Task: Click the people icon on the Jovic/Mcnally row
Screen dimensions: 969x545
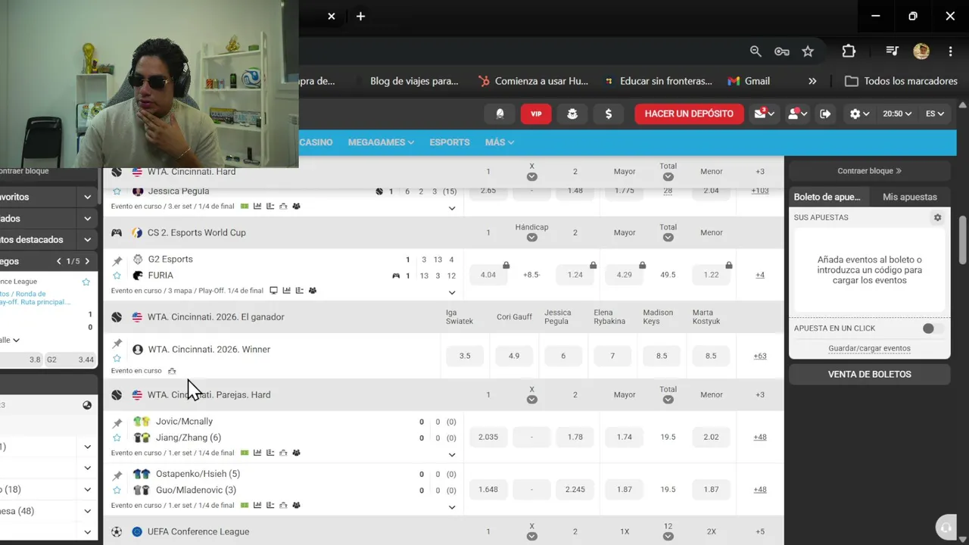Action: (x=296, y=453)
